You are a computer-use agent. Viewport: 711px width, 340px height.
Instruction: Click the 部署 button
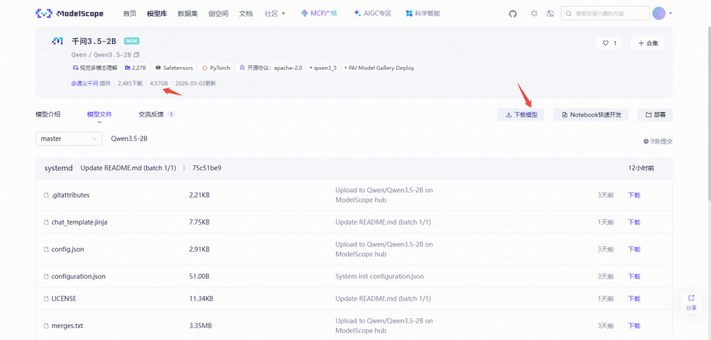(655, 115)
